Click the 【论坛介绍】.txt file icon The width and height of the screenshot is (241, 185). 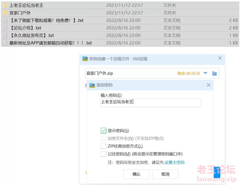(x=5, y=28)
